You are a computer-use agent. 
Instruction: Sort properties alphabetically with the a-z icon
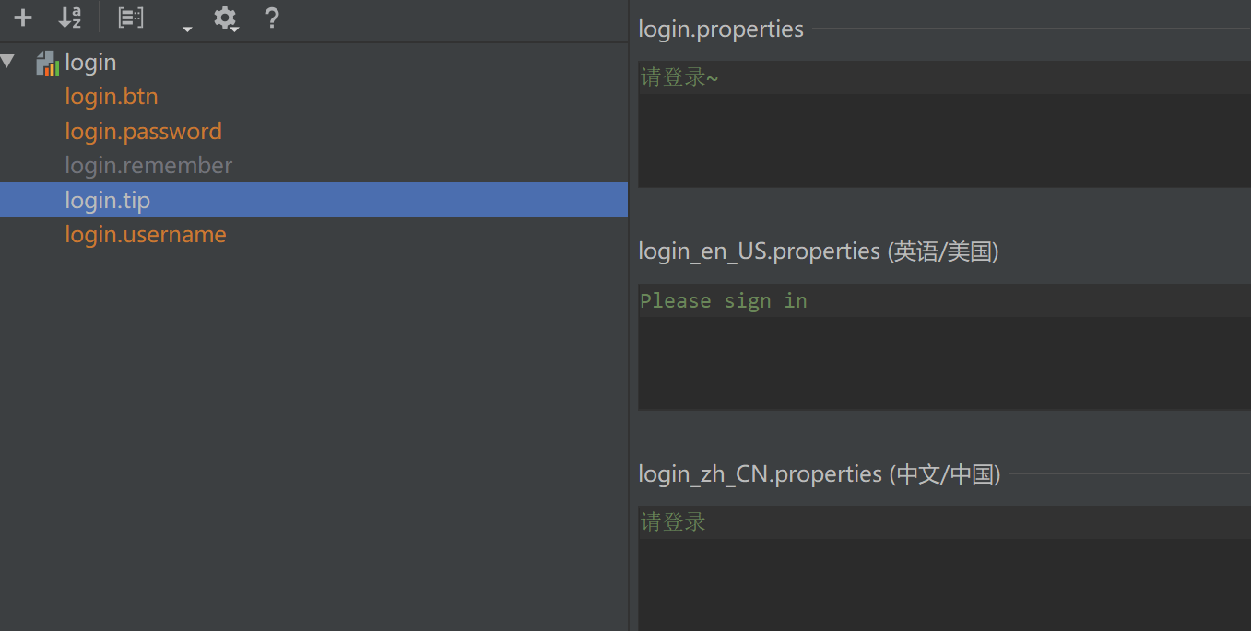pyautogui.click(x=70, y=18)
